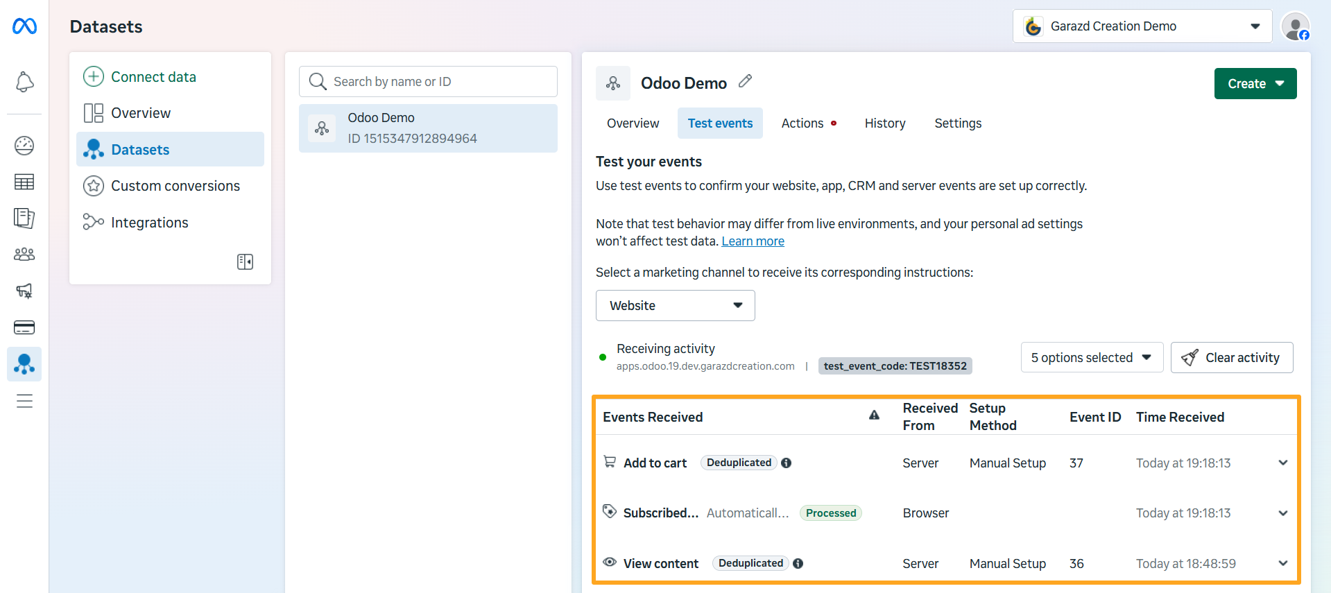Click the Odoo Demo dataset icon in header
The width and height of the screenshot is (1331, 593).
point(613,83)
